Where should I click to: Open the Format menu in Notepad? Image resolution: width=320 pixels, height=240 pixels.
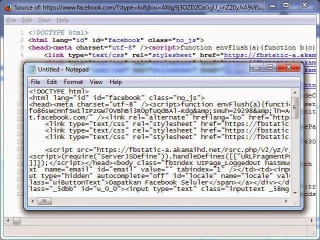(x=73, y=82)
